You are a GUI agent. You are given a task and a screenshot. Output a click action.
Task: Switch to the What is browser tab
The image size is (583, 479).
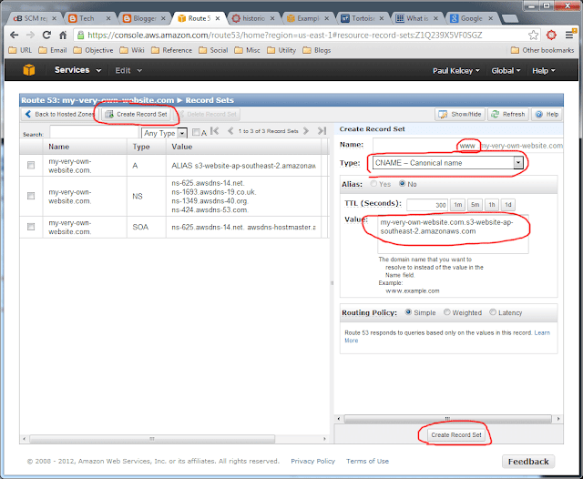pos(417,18)
